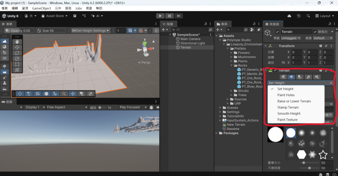Select the set height tool in left sidebar

(x=5, y=72)
